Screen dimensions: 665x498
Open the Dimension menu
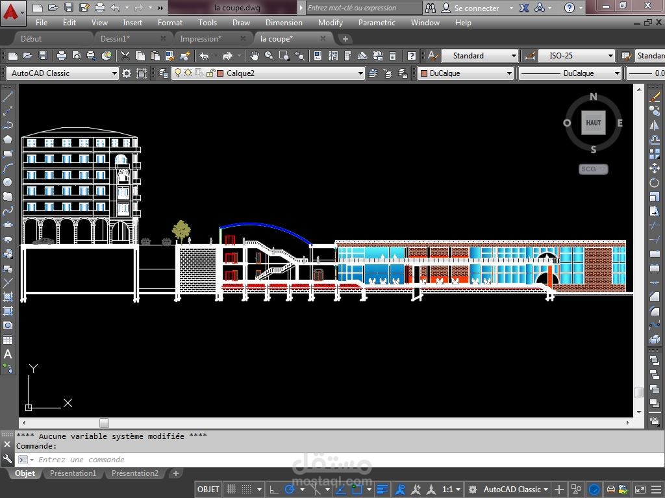284,22
